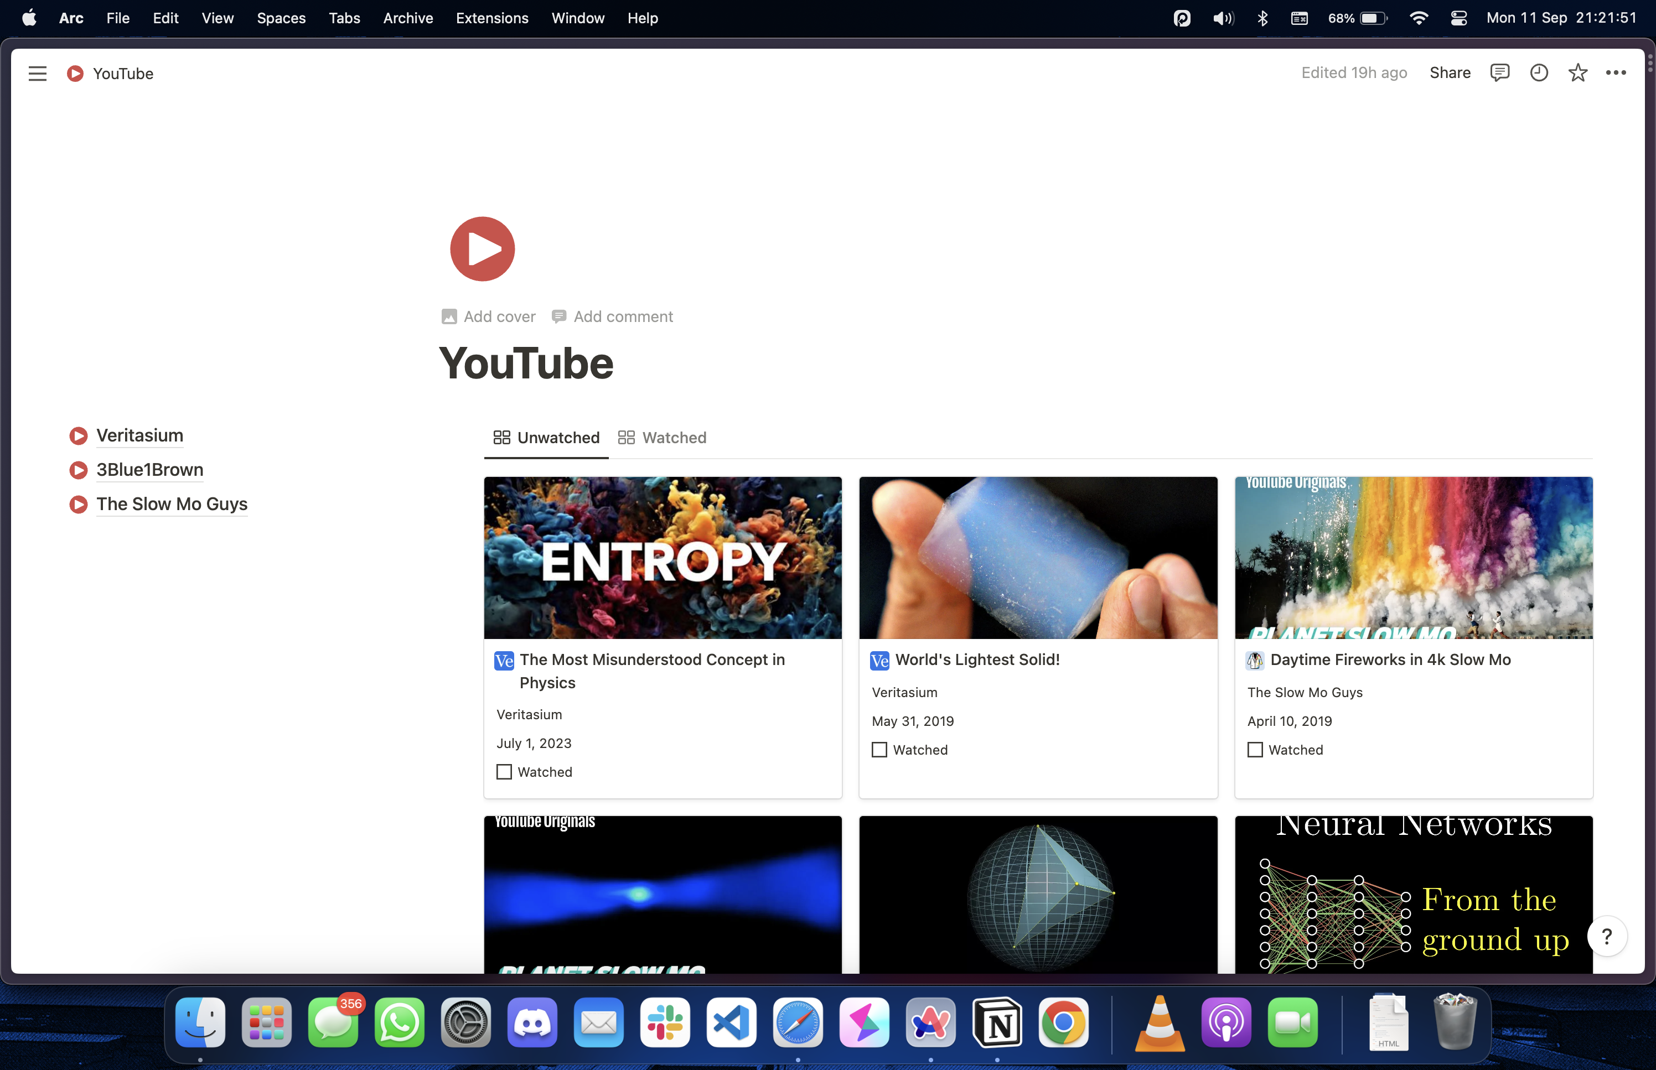The width and height of the screenshot is (1656, 1070).
Task: Open the ENTROPY video thumbnail card
Action: [663, 557]
